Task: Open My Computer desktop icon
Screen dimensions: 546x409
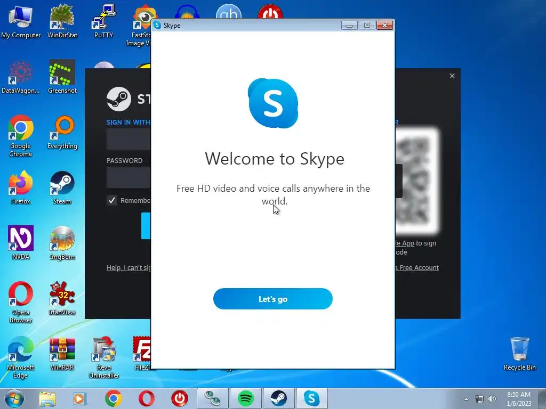Action: (x=21, y=22)
